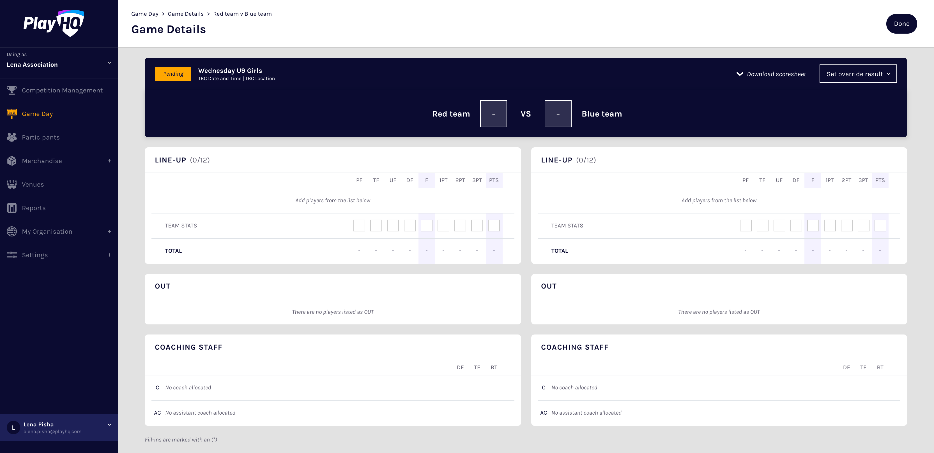Click the Participants people icon

(x=11, y=137)
